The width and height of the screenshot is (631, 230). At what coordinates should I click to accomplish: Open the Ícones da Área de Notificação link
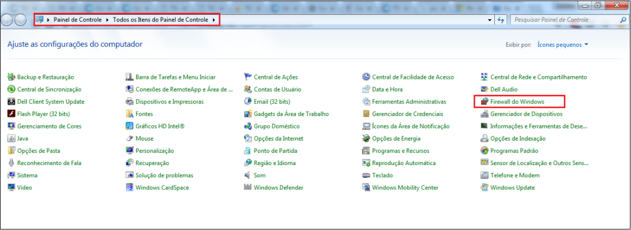[x=411, y=126]
